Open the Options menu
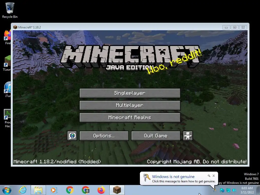The image size is (260, 195). point(104,136)
